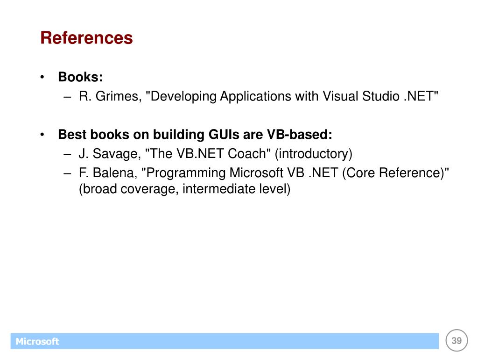Click the F. Balena reference line
This screenshot has height=359, width=478.
point(264,181)
